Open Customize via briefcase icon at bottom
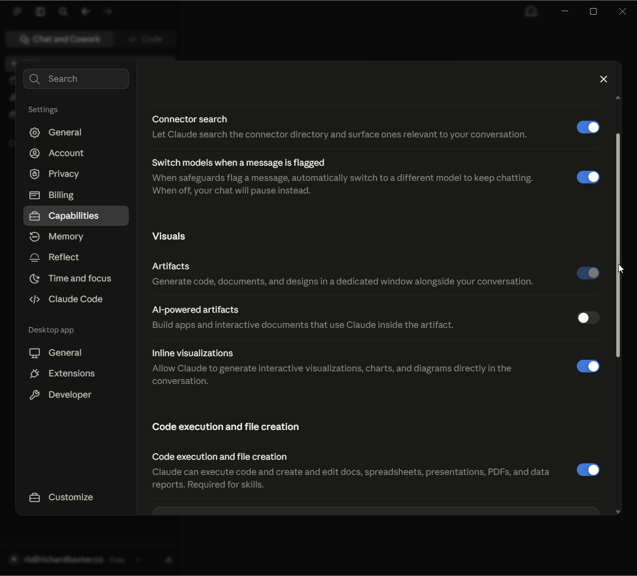 (34, 497)
